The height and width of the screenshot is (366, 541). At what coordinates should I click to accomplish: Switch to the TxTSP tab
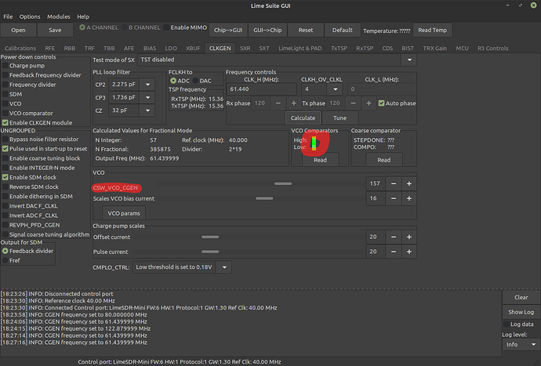339,49
